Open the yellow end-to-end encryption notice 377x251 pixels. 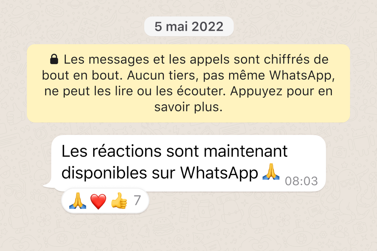pos(188,83)
